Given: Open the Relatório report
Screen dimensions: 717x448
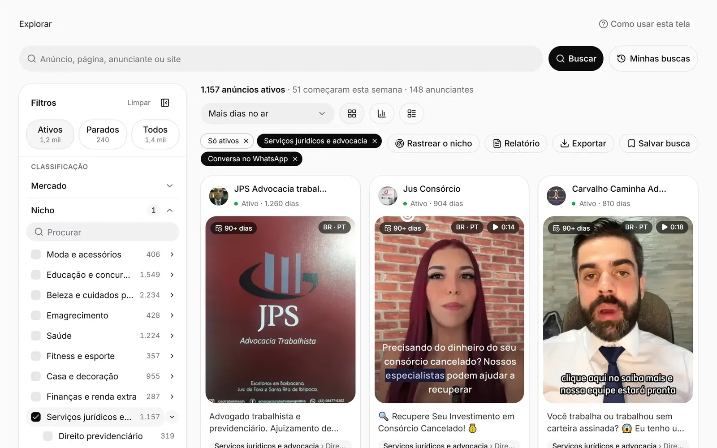Looking at the screenshot, I should pyautogui.click(x=516, y=143).
